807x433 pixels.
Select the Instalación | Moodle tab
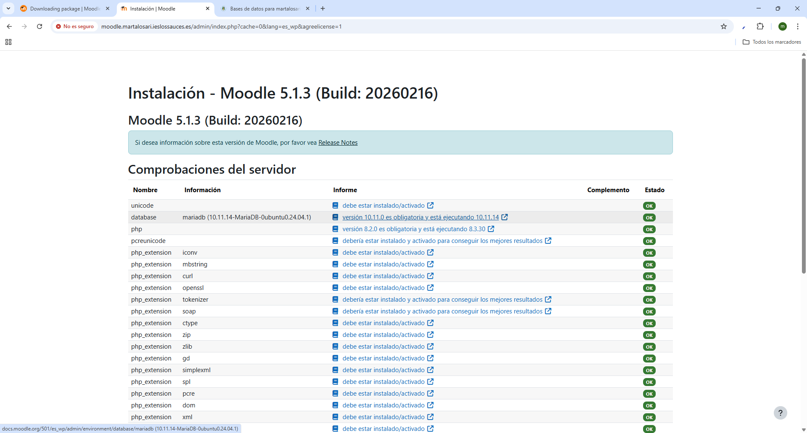click(x=165, y=8)
